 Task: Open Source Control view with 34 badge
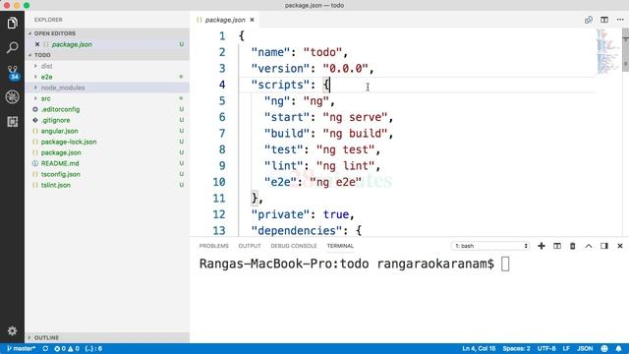pyautogui.click(x=12, y=73)
